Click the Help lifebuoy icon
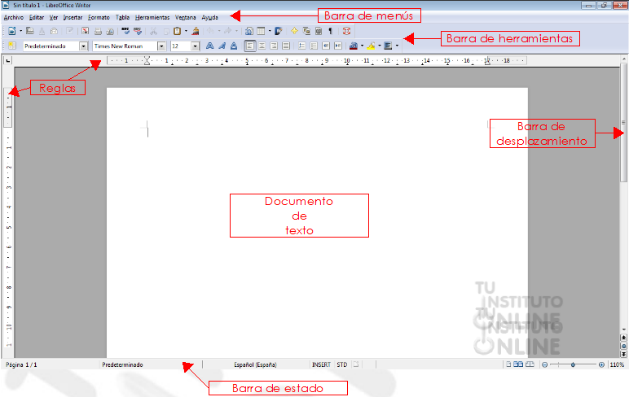 pos(346,31)
